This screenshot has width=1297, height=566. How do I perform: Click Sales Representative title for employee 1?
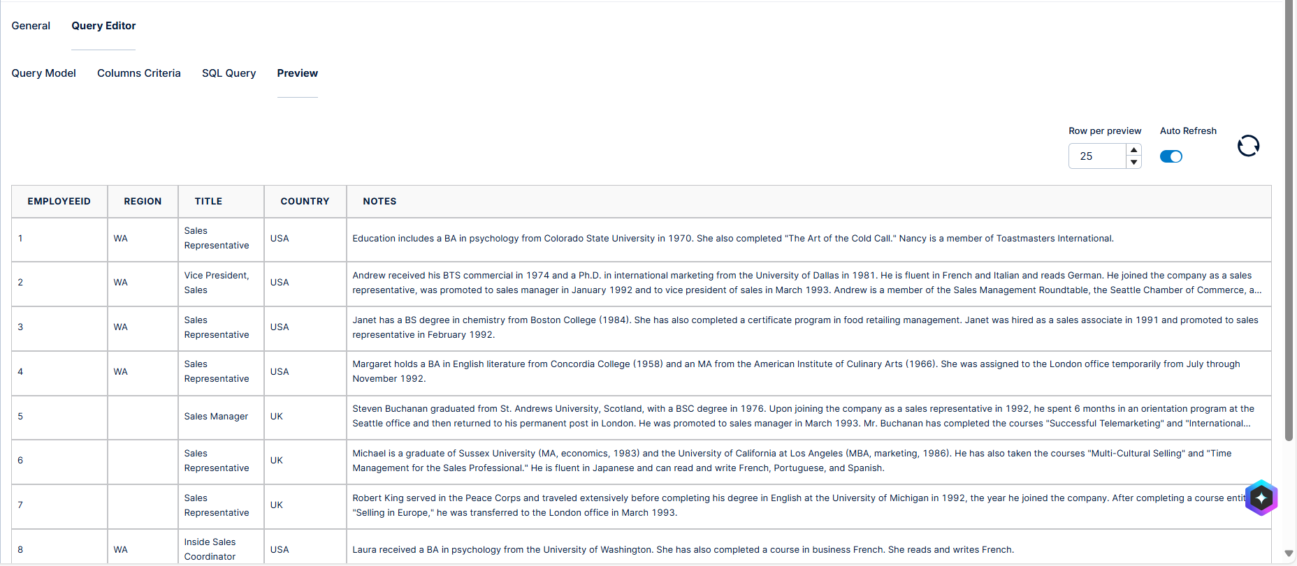pyautogui.click(x=221, y=239)
